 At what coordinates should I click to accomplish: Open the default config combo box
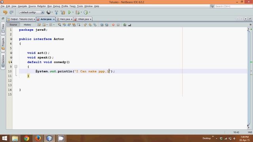click(x=32, y=12)
